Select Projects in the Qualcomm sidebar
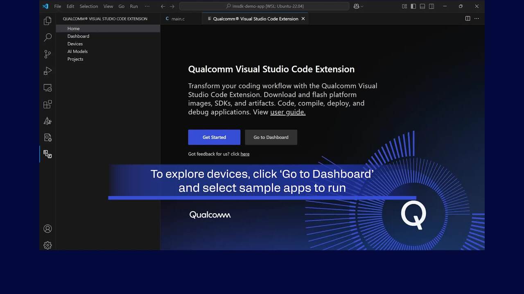This screenshot has width=524, height=294. (108, 59)
